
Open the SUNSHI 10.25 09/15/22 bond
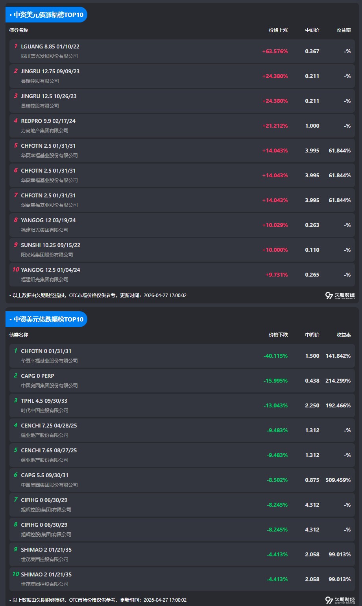pyautogui.click(x=50, y=245)
